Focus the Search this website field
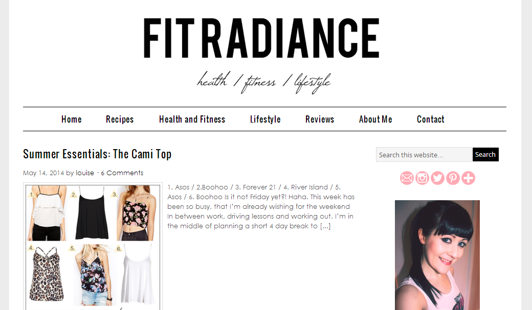 [424, 155]
